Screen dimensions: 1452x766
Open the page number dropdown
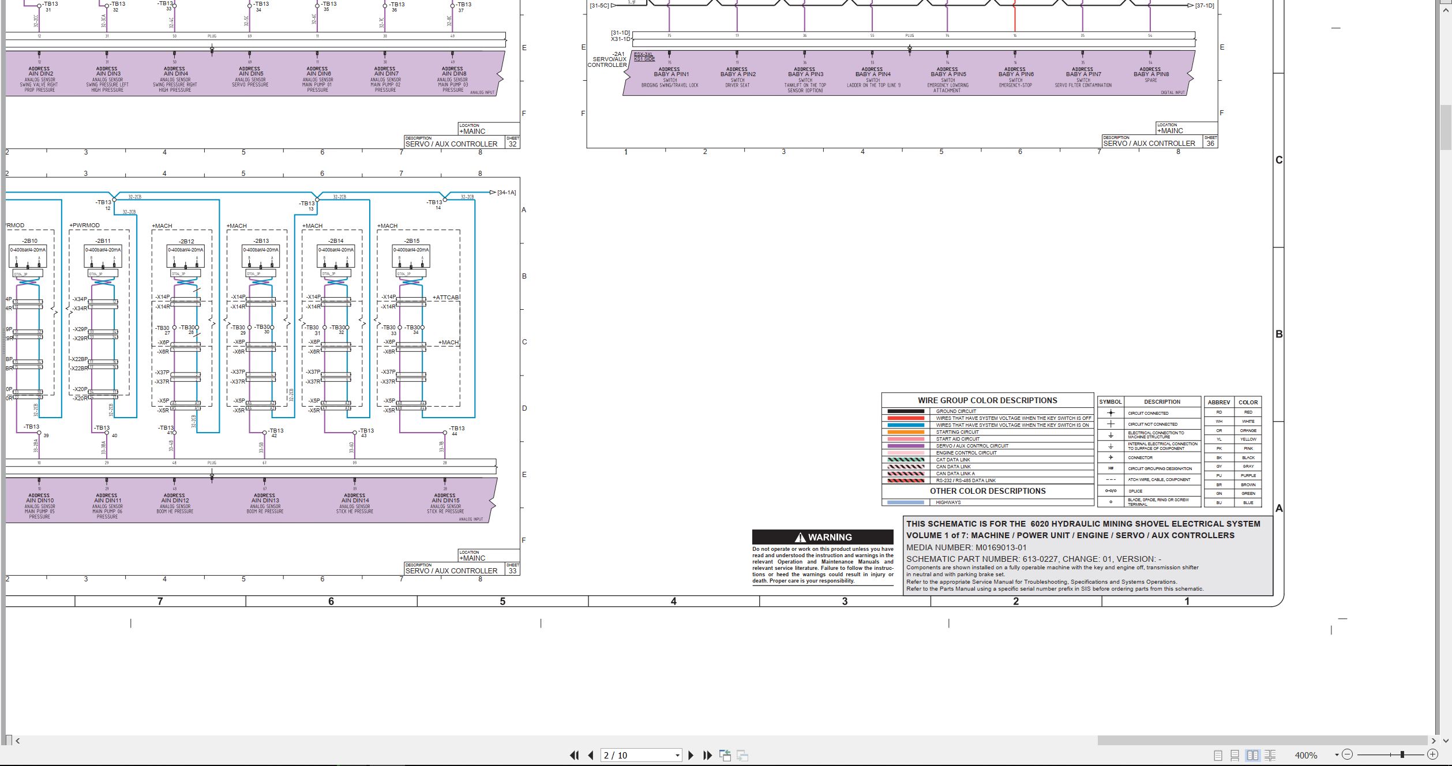(x=677, y=756)
